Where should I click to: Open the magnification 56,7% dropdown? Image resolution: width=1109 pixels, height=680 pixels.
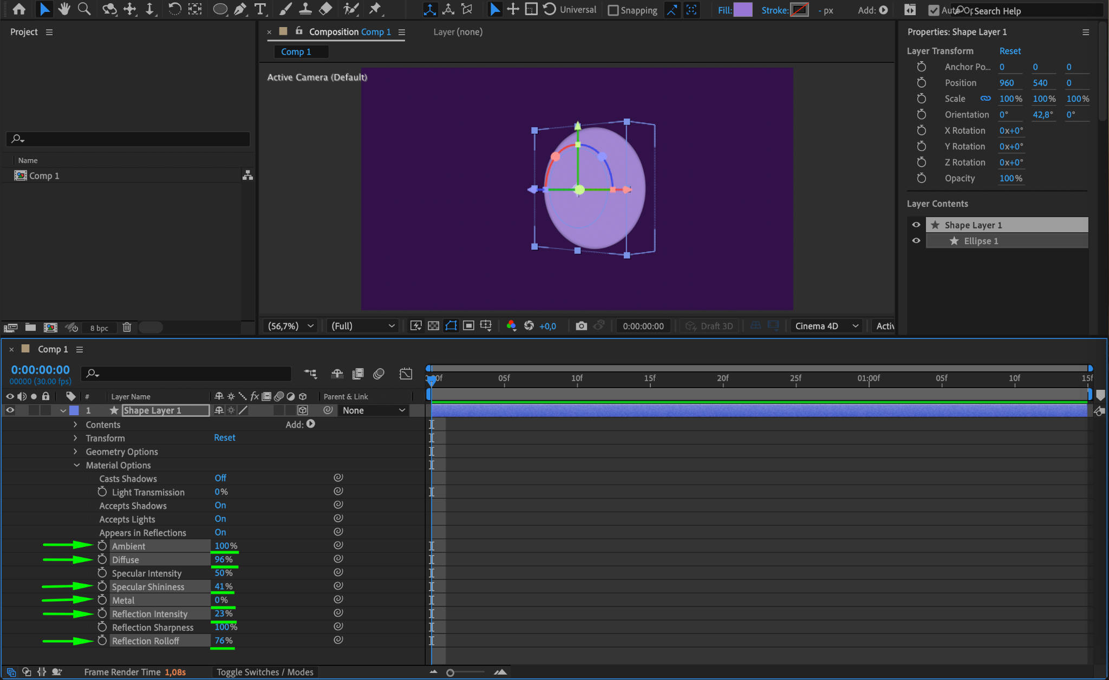point(291,326)
